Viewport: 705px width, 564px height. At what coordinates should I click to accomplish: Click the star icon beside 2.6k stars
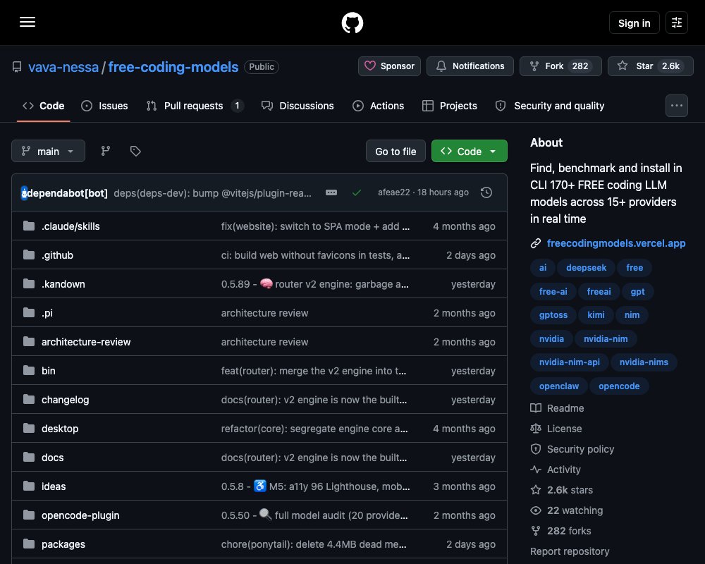[x=536, y=490]
